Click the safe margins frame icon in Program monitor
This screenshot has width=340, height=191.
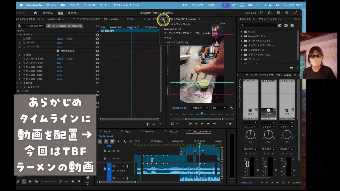pos(173,124)
